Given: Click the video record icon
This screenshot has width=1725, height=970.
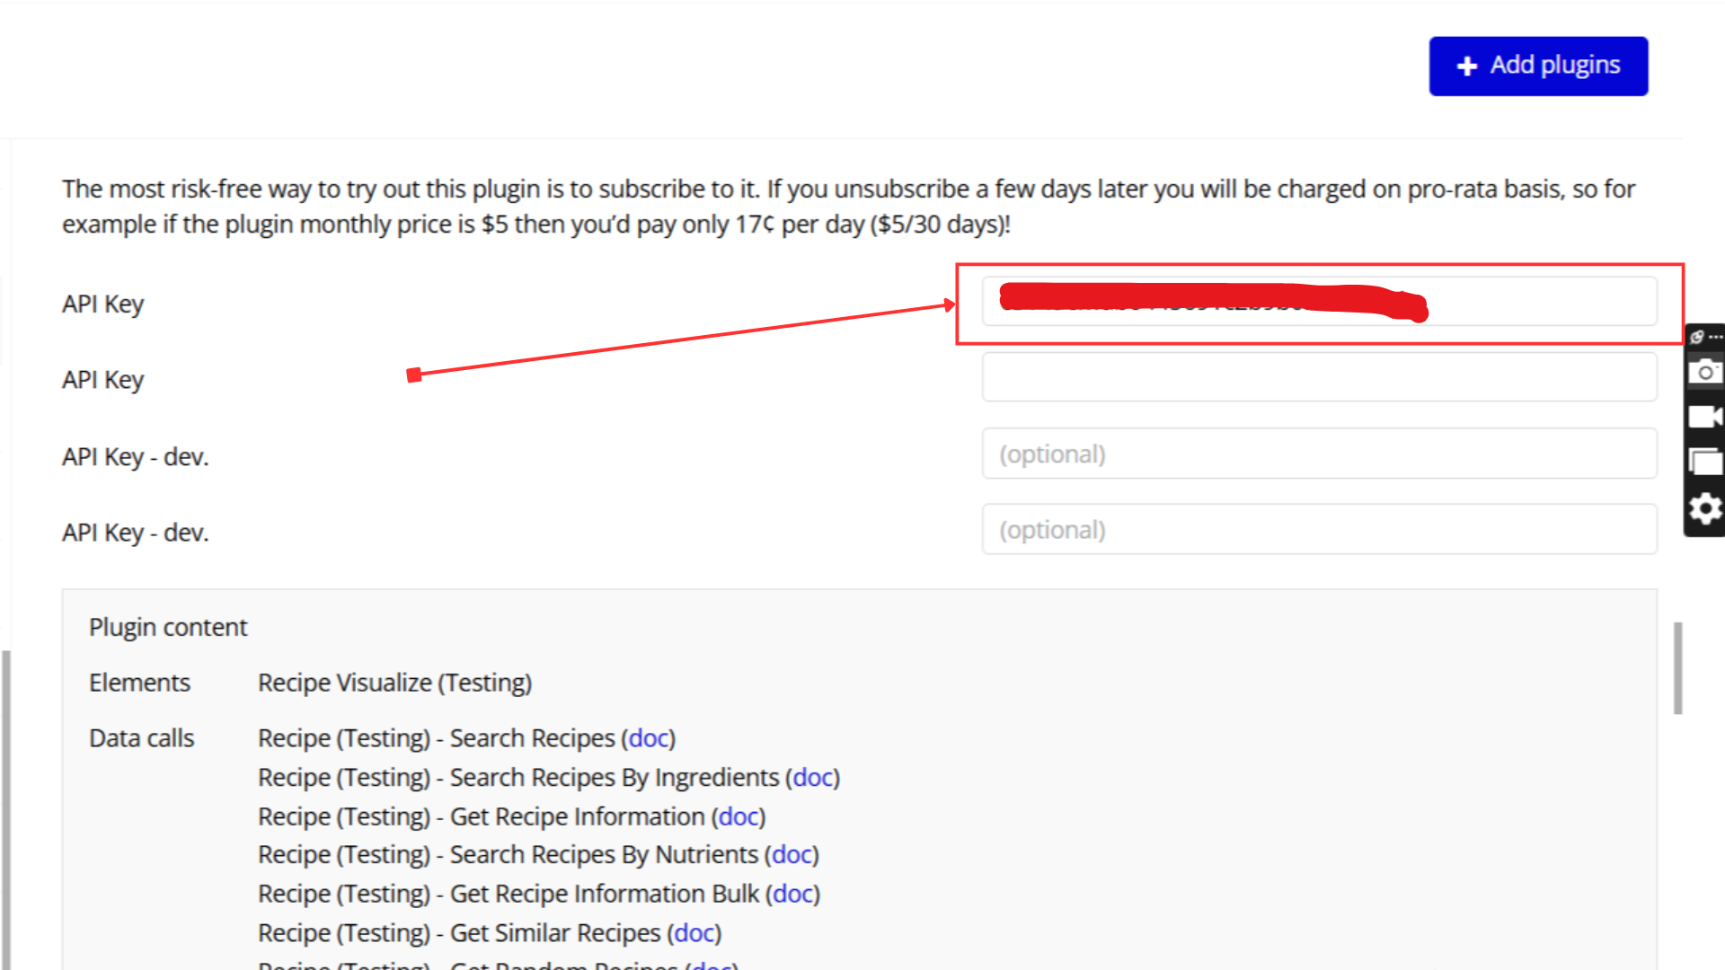Looking at the screenshot, I should (x=1704, y=417).
